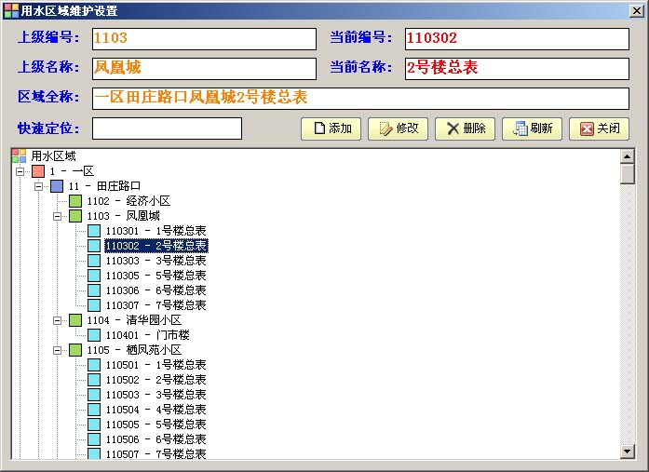Click the cyan icon of 110302 row
This screenshot has width=649, height=472.
(x=94, y=246)
